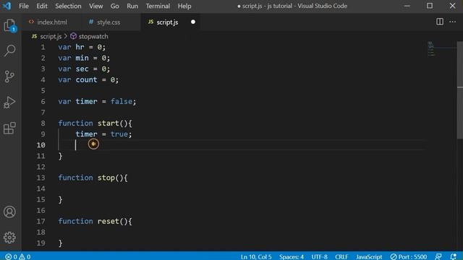Open the notifications bell icon
This screenshot has width=463, height=260.
click(x=454, y=257)
